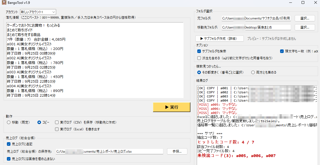Image resolution: width=320 pixels, height=165 pixels.
Task: Select the 移動（既定） radio option
Action: click(x=9, y=122)
